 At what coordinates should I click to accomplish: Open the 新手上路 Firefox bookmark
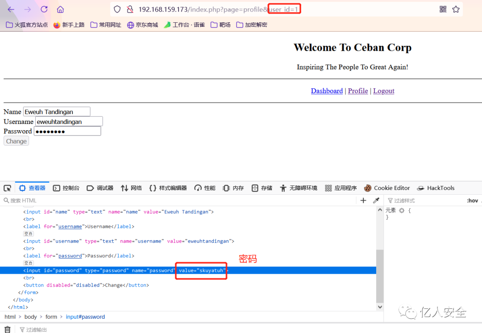click(x=69, y=25)
